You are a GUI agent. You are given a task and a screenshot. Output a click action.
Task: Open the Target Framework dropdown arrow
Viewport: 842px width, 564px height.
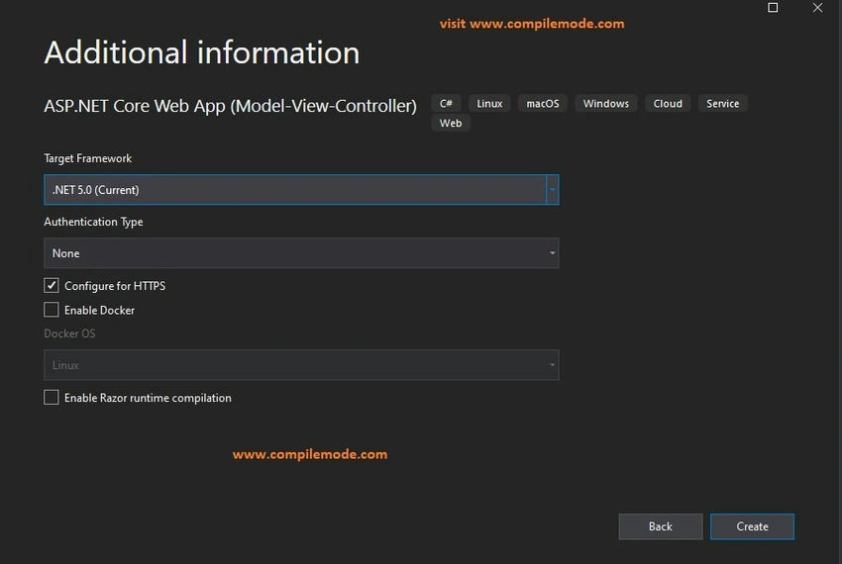[552, 189]
